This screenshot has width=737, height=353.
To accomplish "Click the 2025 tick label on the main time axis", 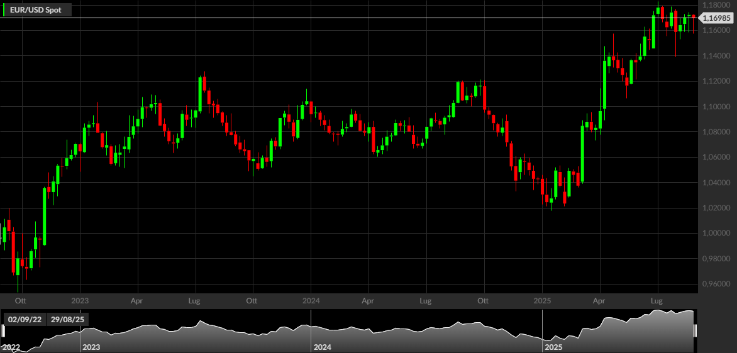I will click(542, 300).
